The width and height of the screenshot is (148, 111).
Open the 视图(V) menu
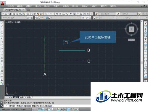[29, 6]
